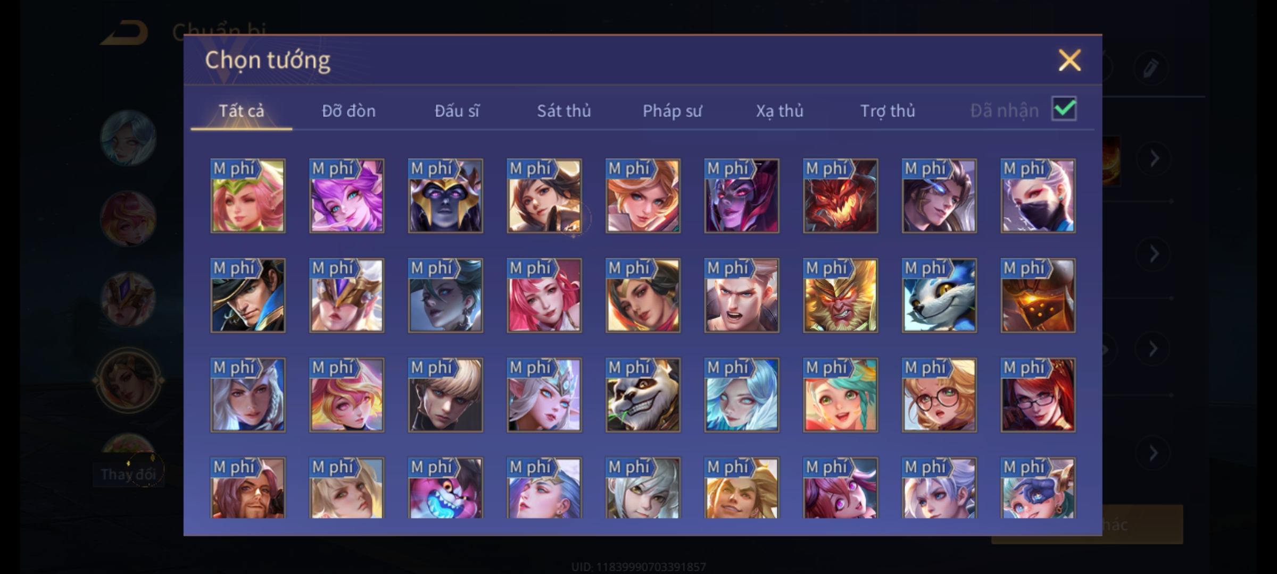Choose the purple-haired fairy hero portrait

[346, 196]
